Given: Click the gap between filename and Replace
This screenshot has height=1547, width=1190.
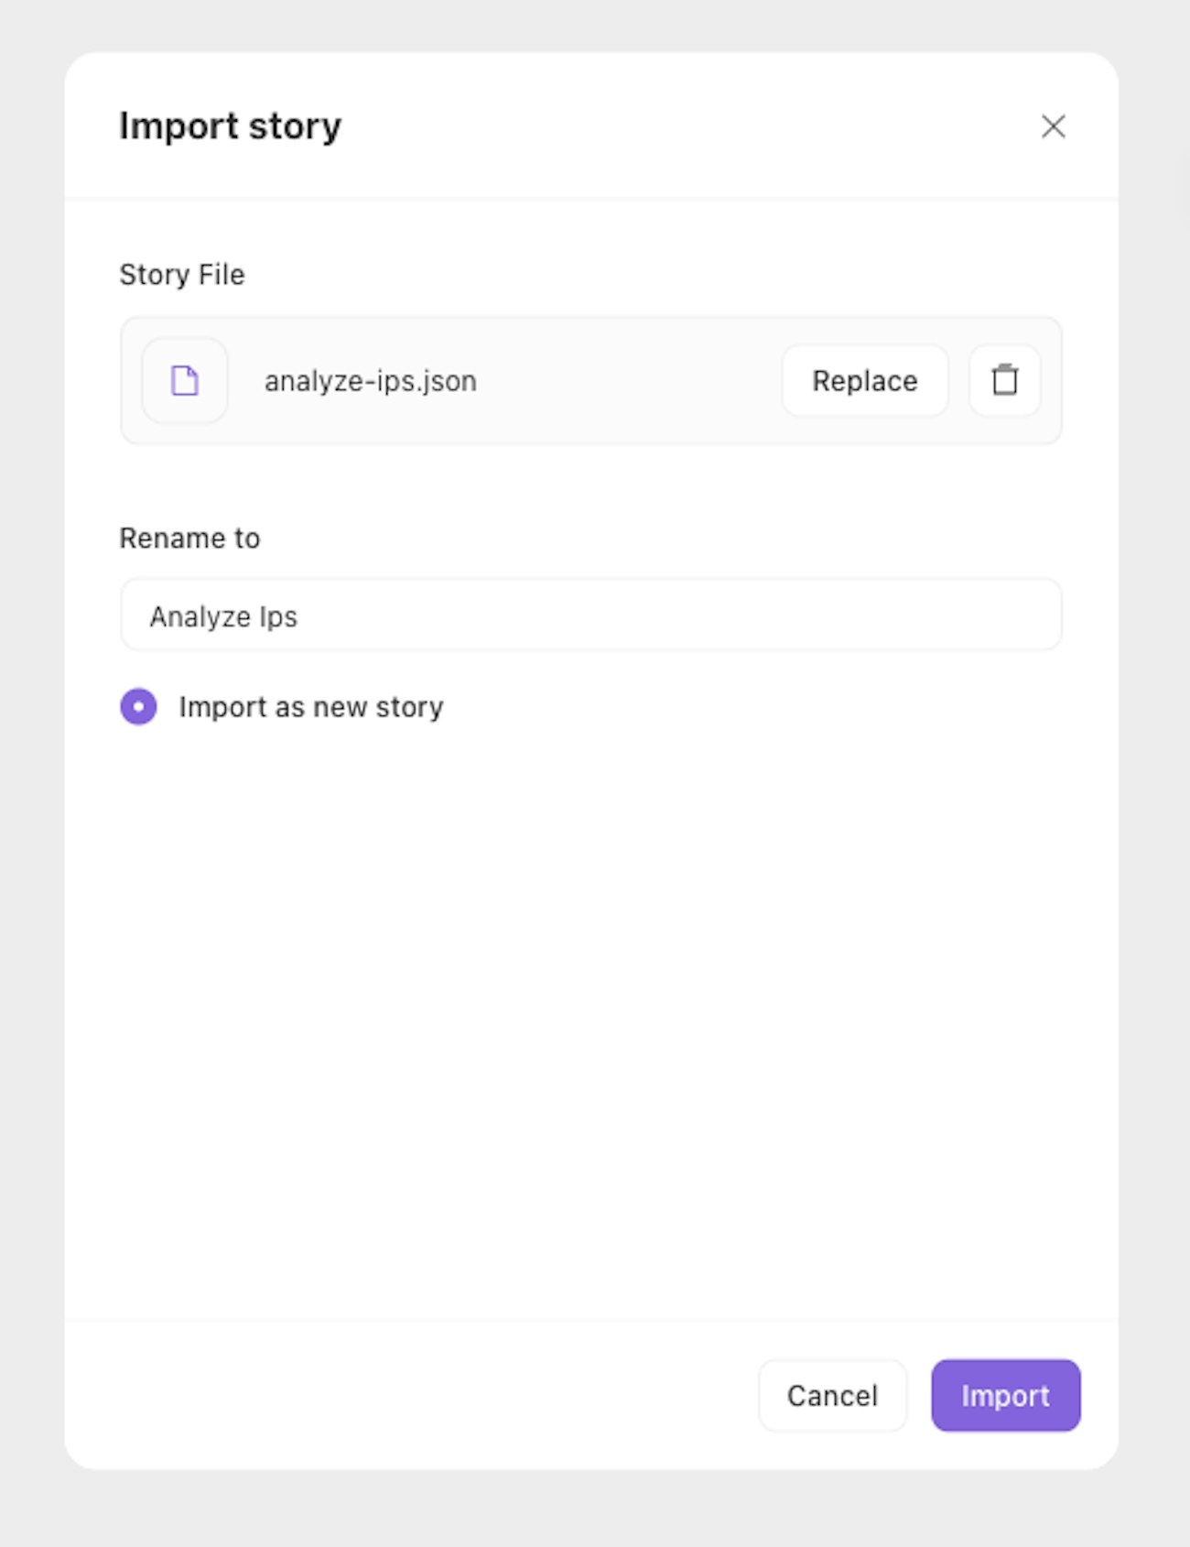Looking at the screenshot, I should 632,381.
